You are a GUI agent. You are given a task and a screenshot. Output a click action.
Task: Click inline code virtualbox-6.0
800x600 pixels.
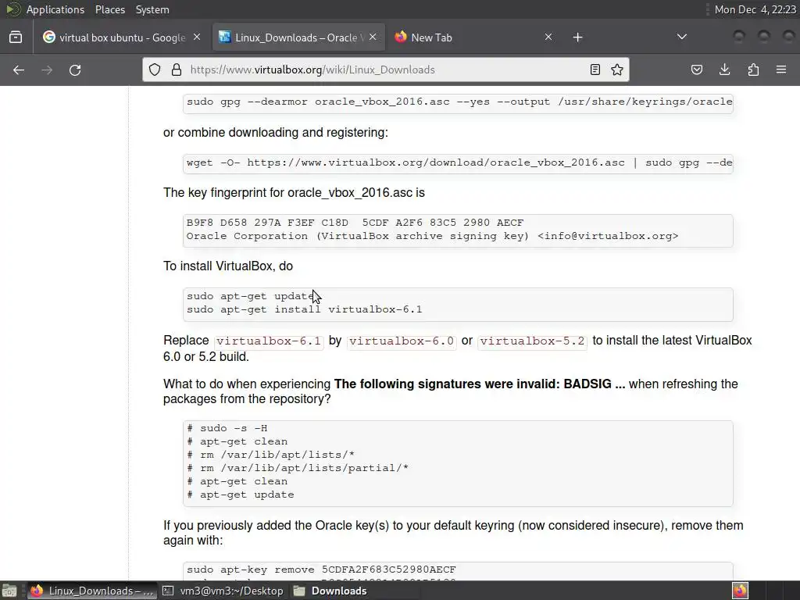[401, 341]
